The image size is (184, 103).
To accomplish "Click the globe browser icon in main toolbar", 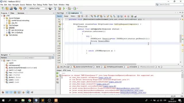I will (50, 8).
